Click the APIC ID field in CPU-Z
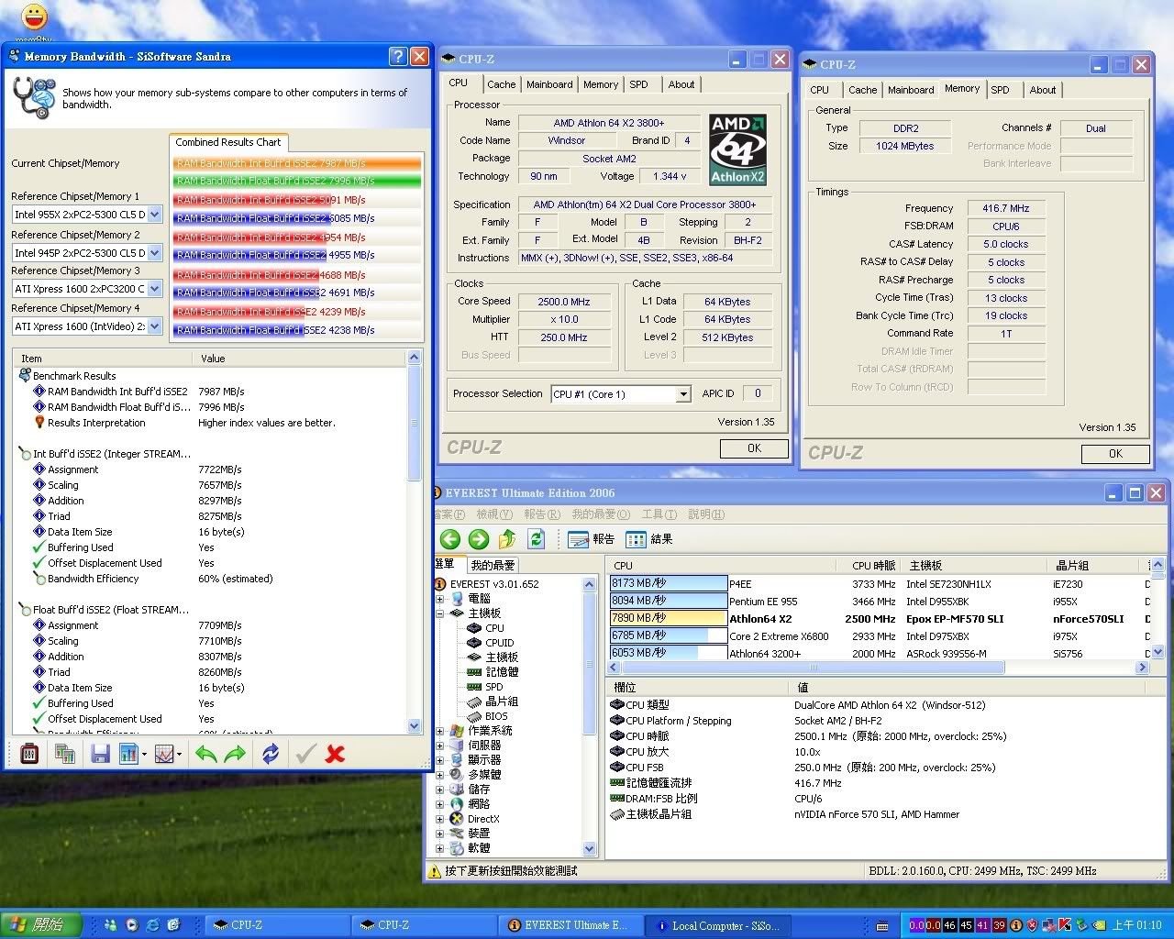 pyautogui.click(x=758, y=393)
